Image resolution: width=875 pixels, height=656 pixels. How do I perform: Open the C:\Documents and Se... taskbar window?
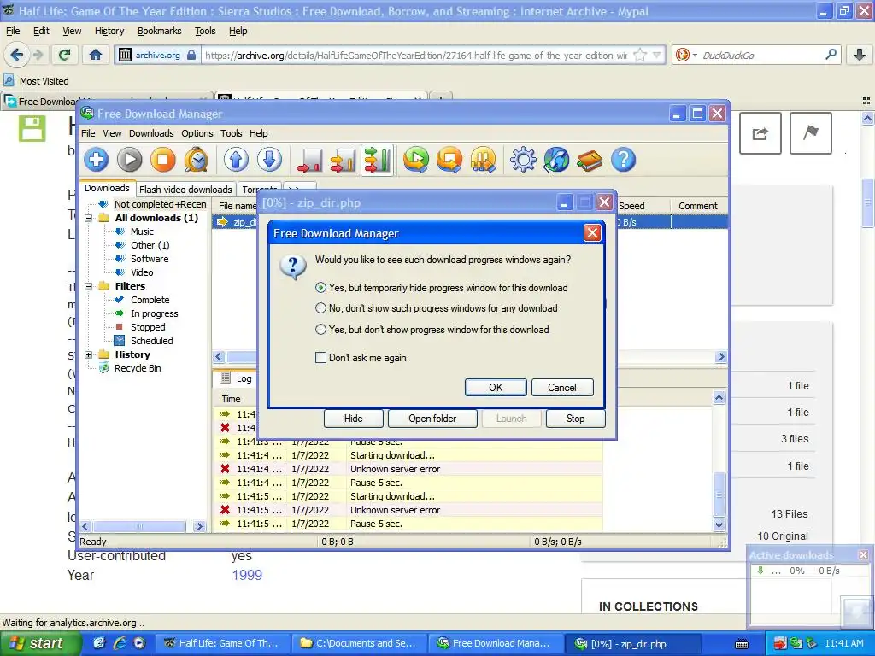[358, 644]
